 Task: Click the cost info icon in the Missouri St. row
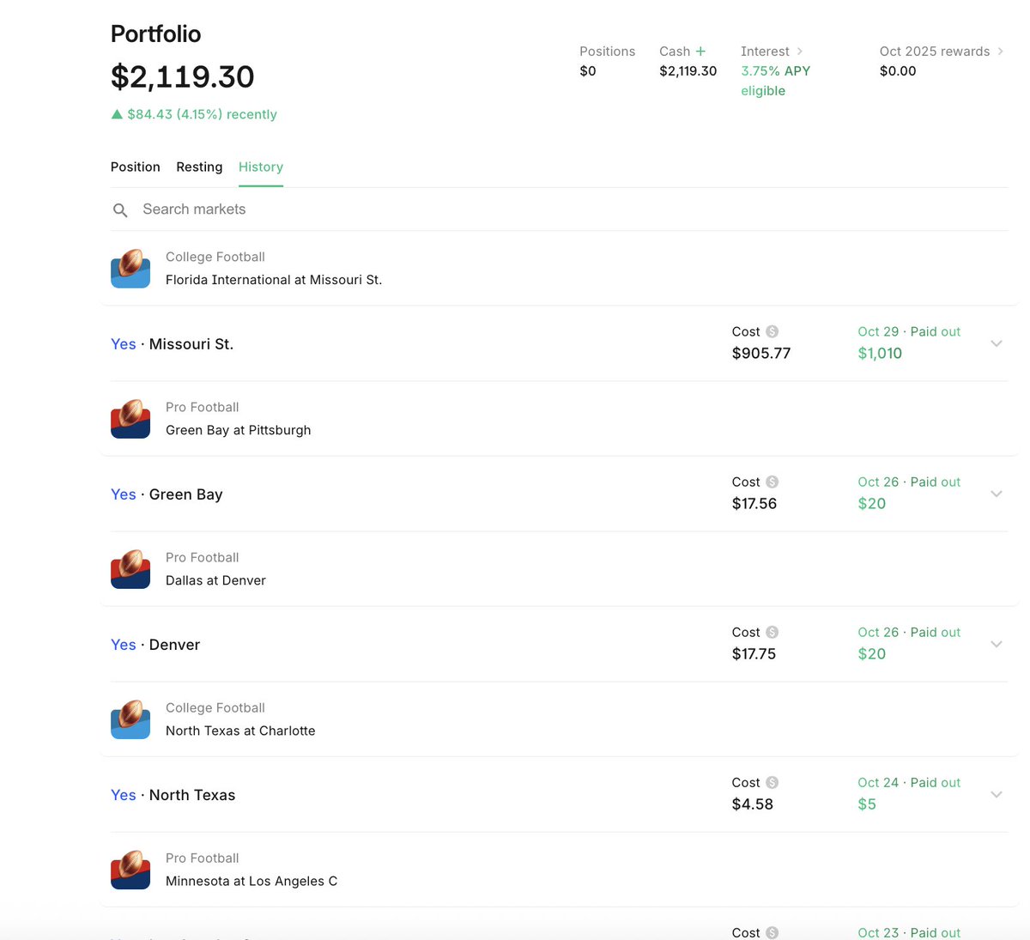(772, 331)
